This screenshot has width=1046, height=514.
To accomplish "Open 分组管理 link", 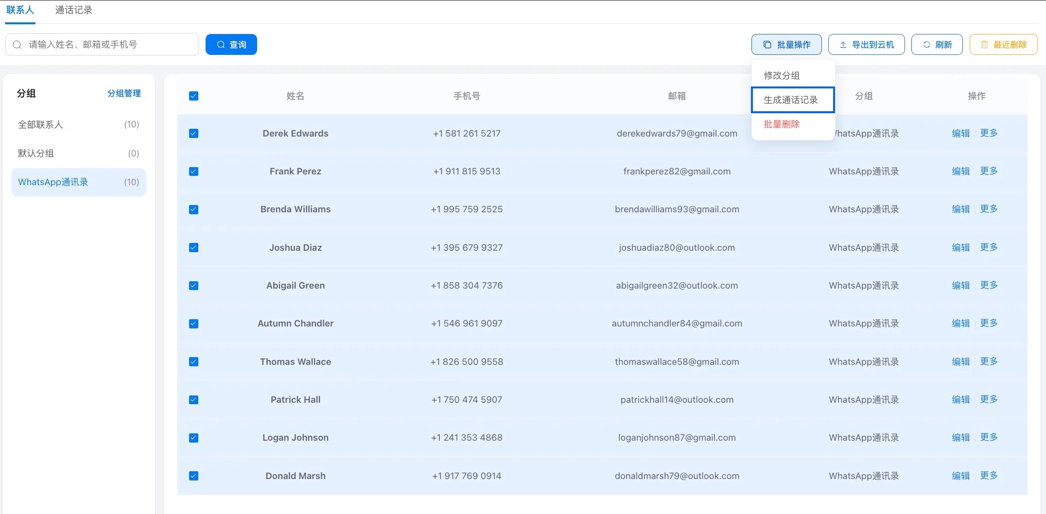I will click(x=124, y=93).
